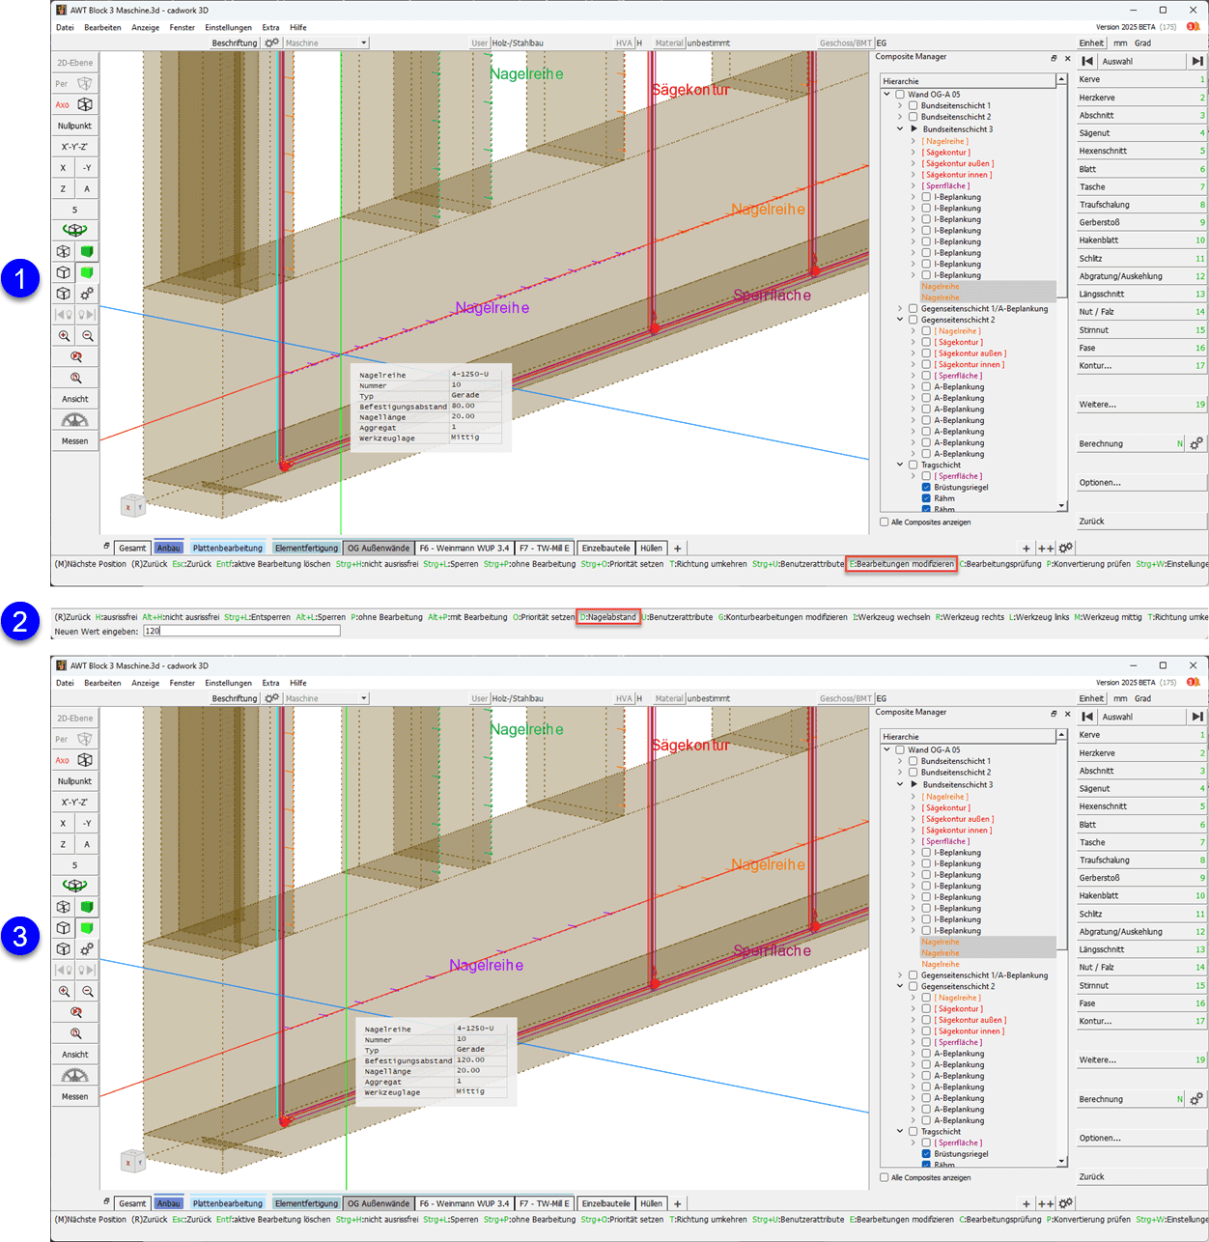This screenshot has width=1209, height=1242.
Task: Switch to F6 - Weinmann WUP 3.4 tab, upper window
Action: [464, 548]
